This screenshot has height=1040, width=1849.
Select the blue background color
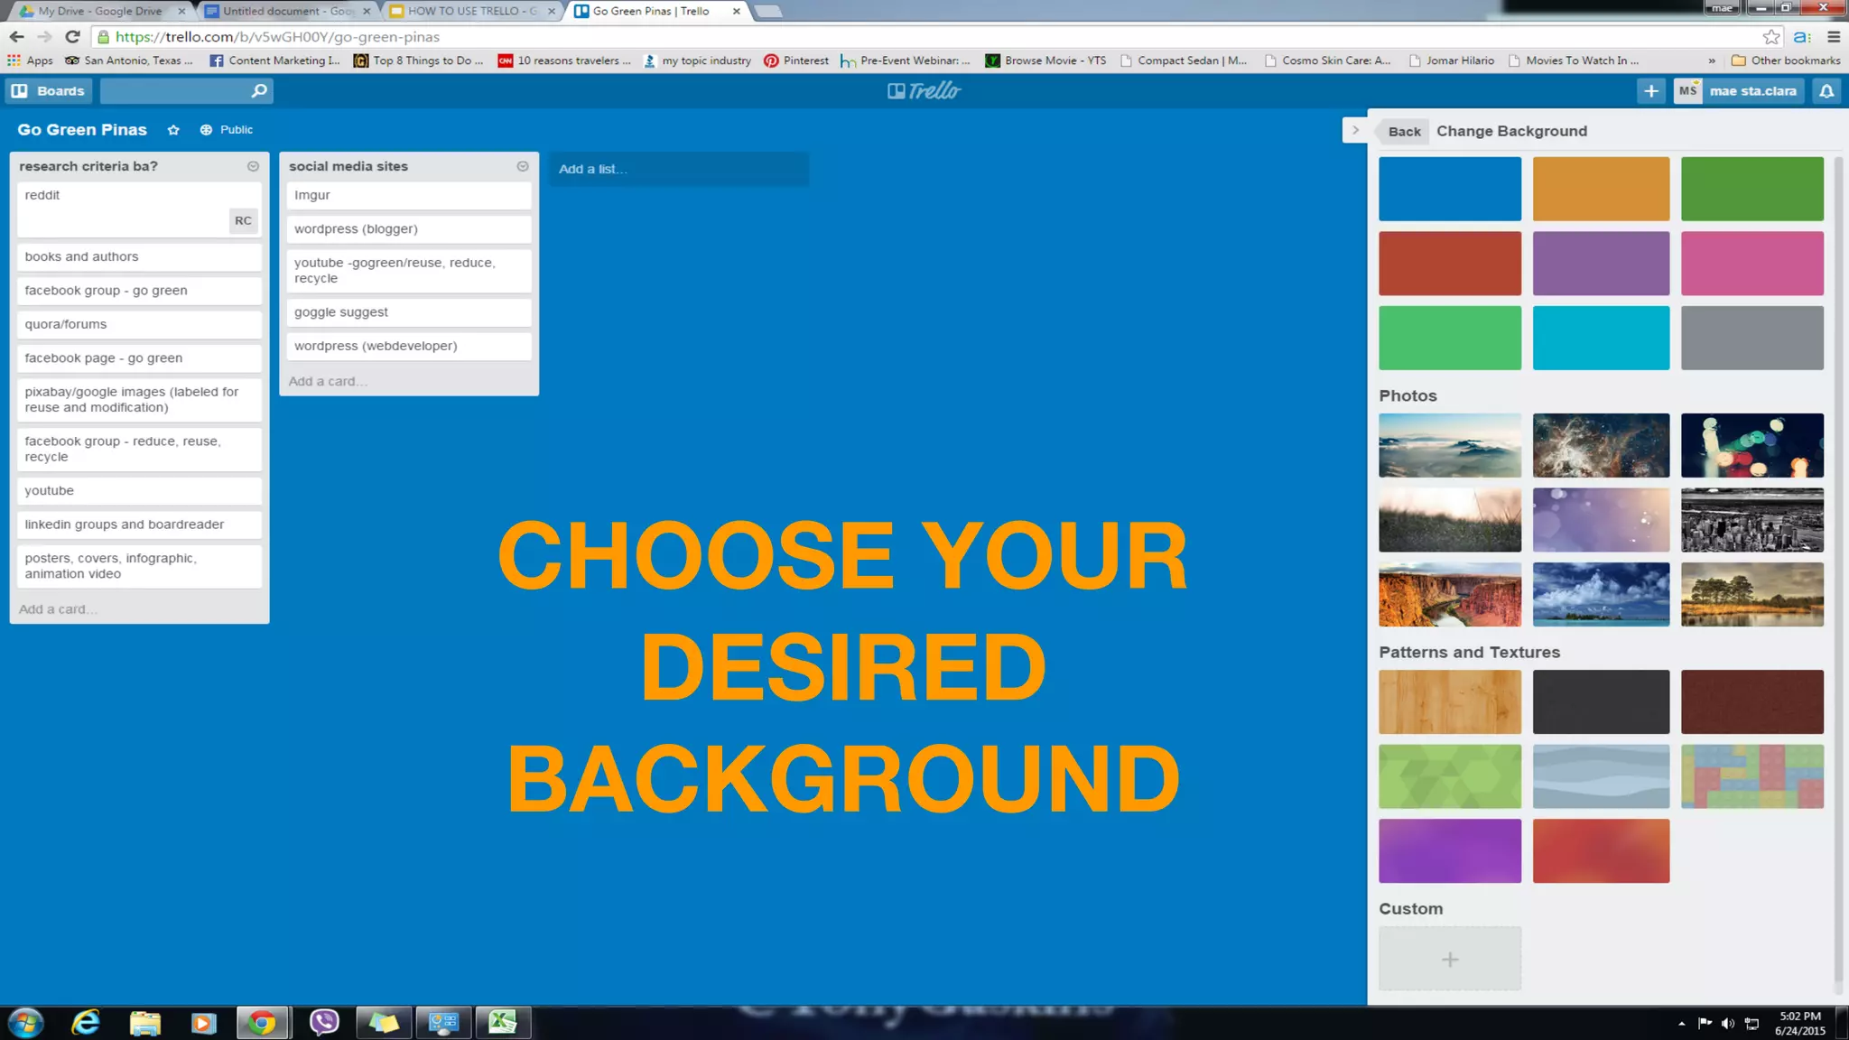(x=1450, y=189)
